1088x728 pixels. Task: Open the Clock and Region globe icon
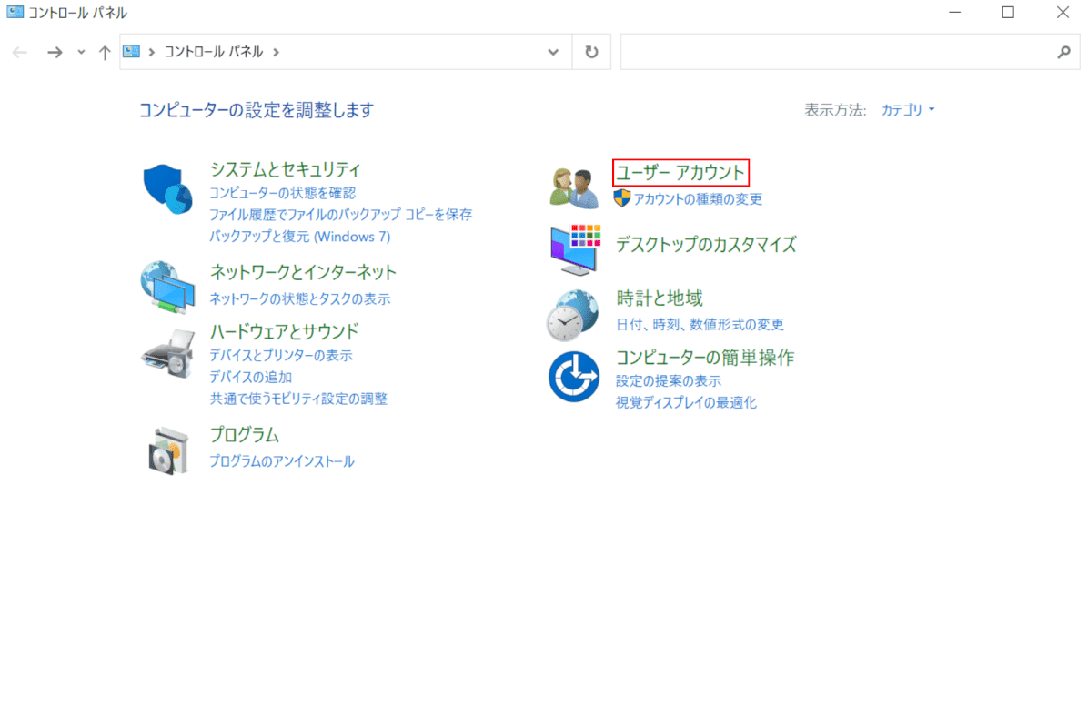573,315
